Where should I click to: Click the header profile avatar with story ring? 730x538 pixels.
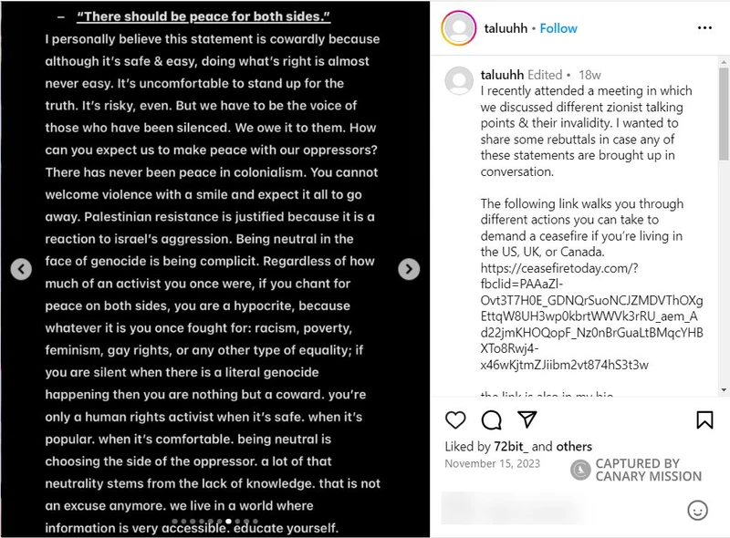pos(458,28)
